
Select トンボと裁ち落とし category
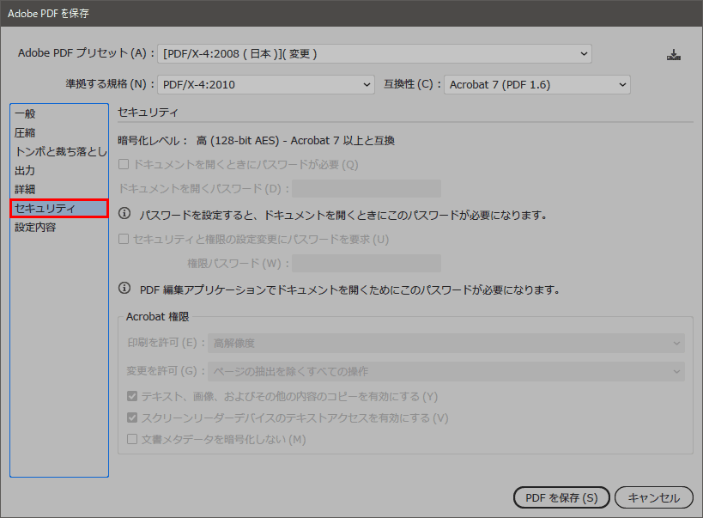tap(59, 151)
